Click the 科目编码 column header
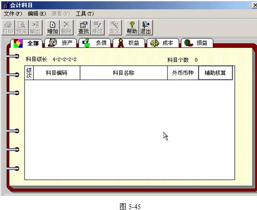The width and height of the screenshot is (257, 210). point(56,73)
